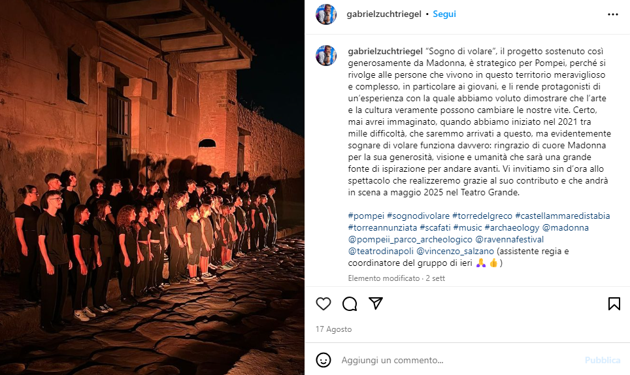
Task: Click the Aggiungi un commento field
Action: pyautogui.click(x=458, y=360)
